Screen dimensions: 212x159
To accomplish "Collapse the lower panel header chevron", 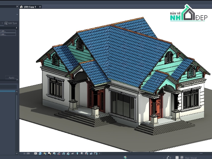I will point(17,80).
